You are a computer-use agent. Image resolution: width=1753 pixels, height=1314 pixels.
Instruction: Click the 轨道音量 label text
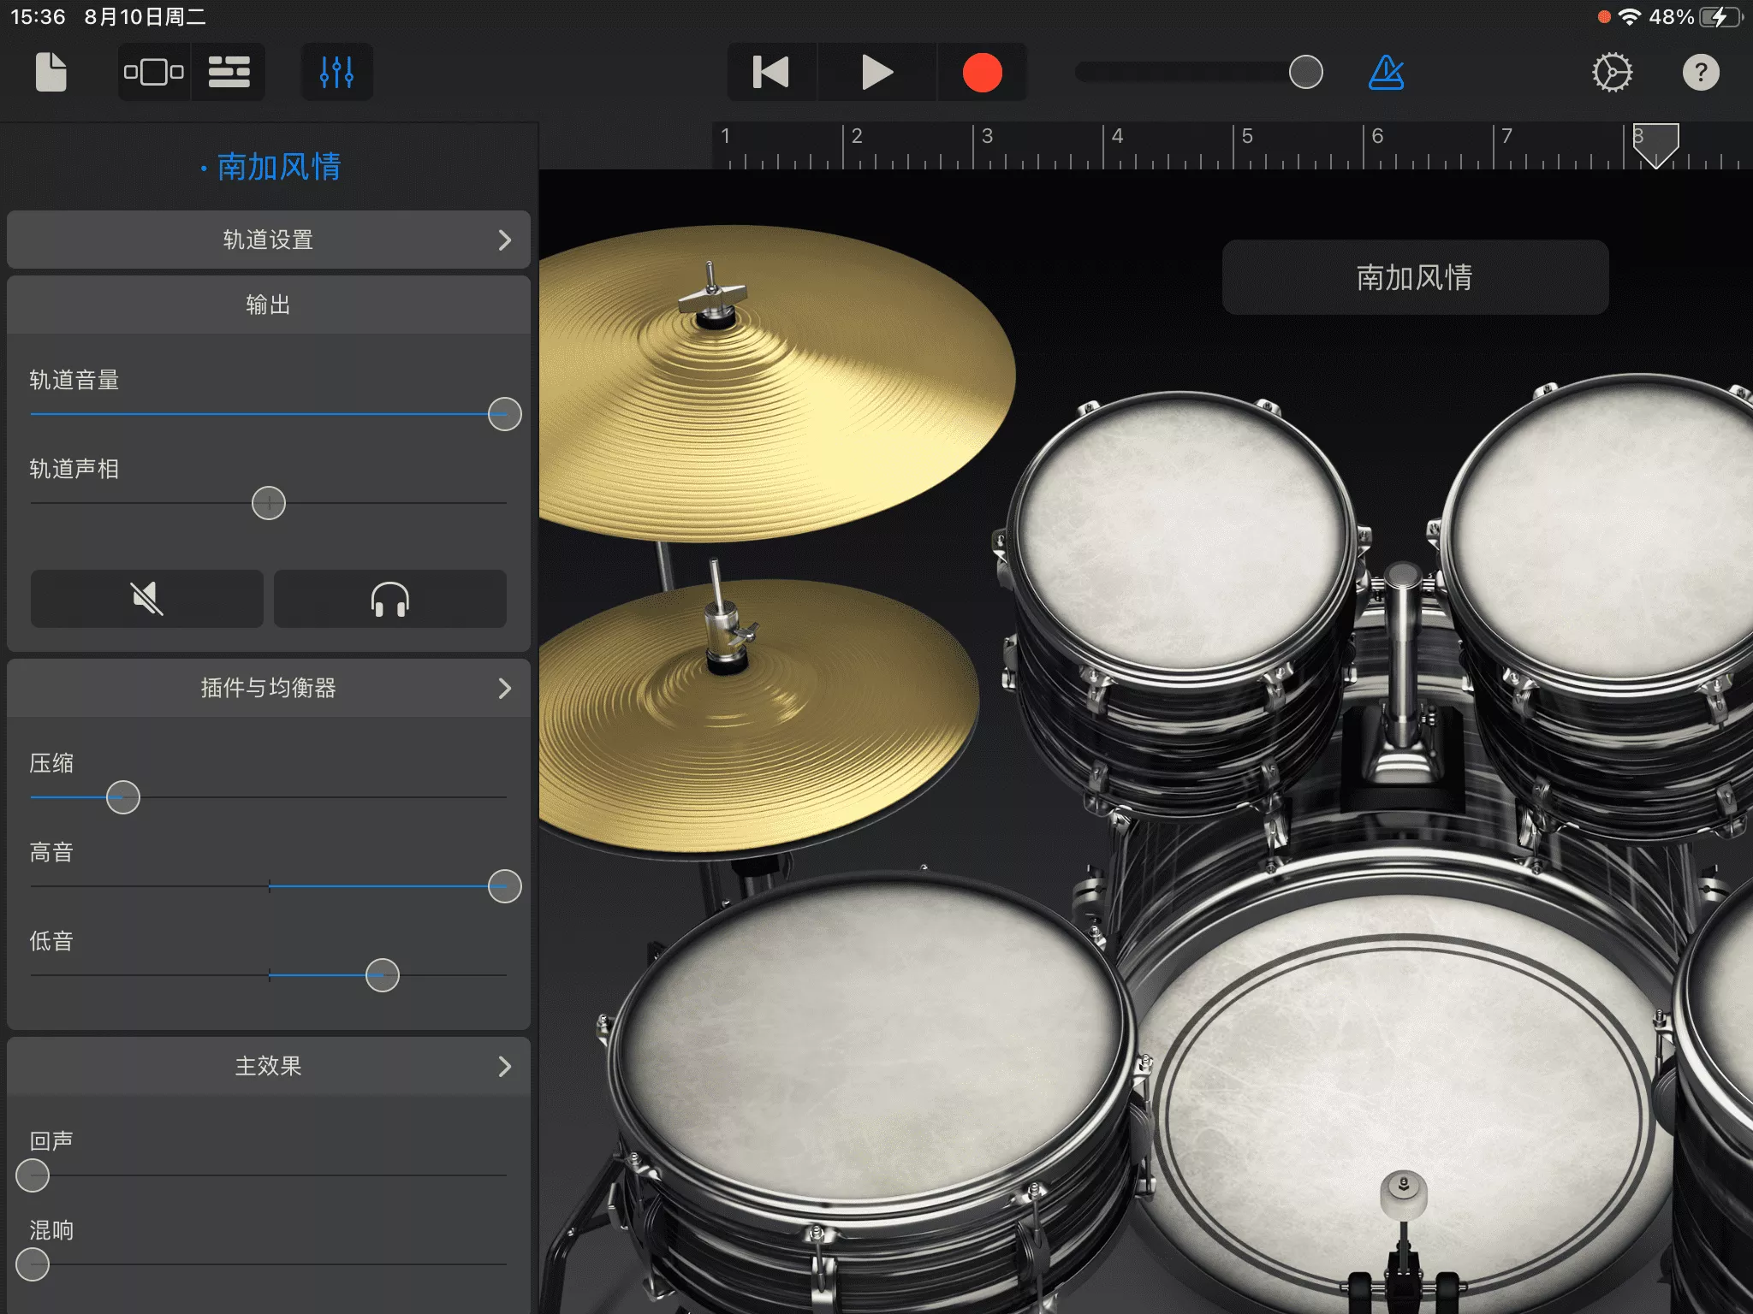pos(74,380)
